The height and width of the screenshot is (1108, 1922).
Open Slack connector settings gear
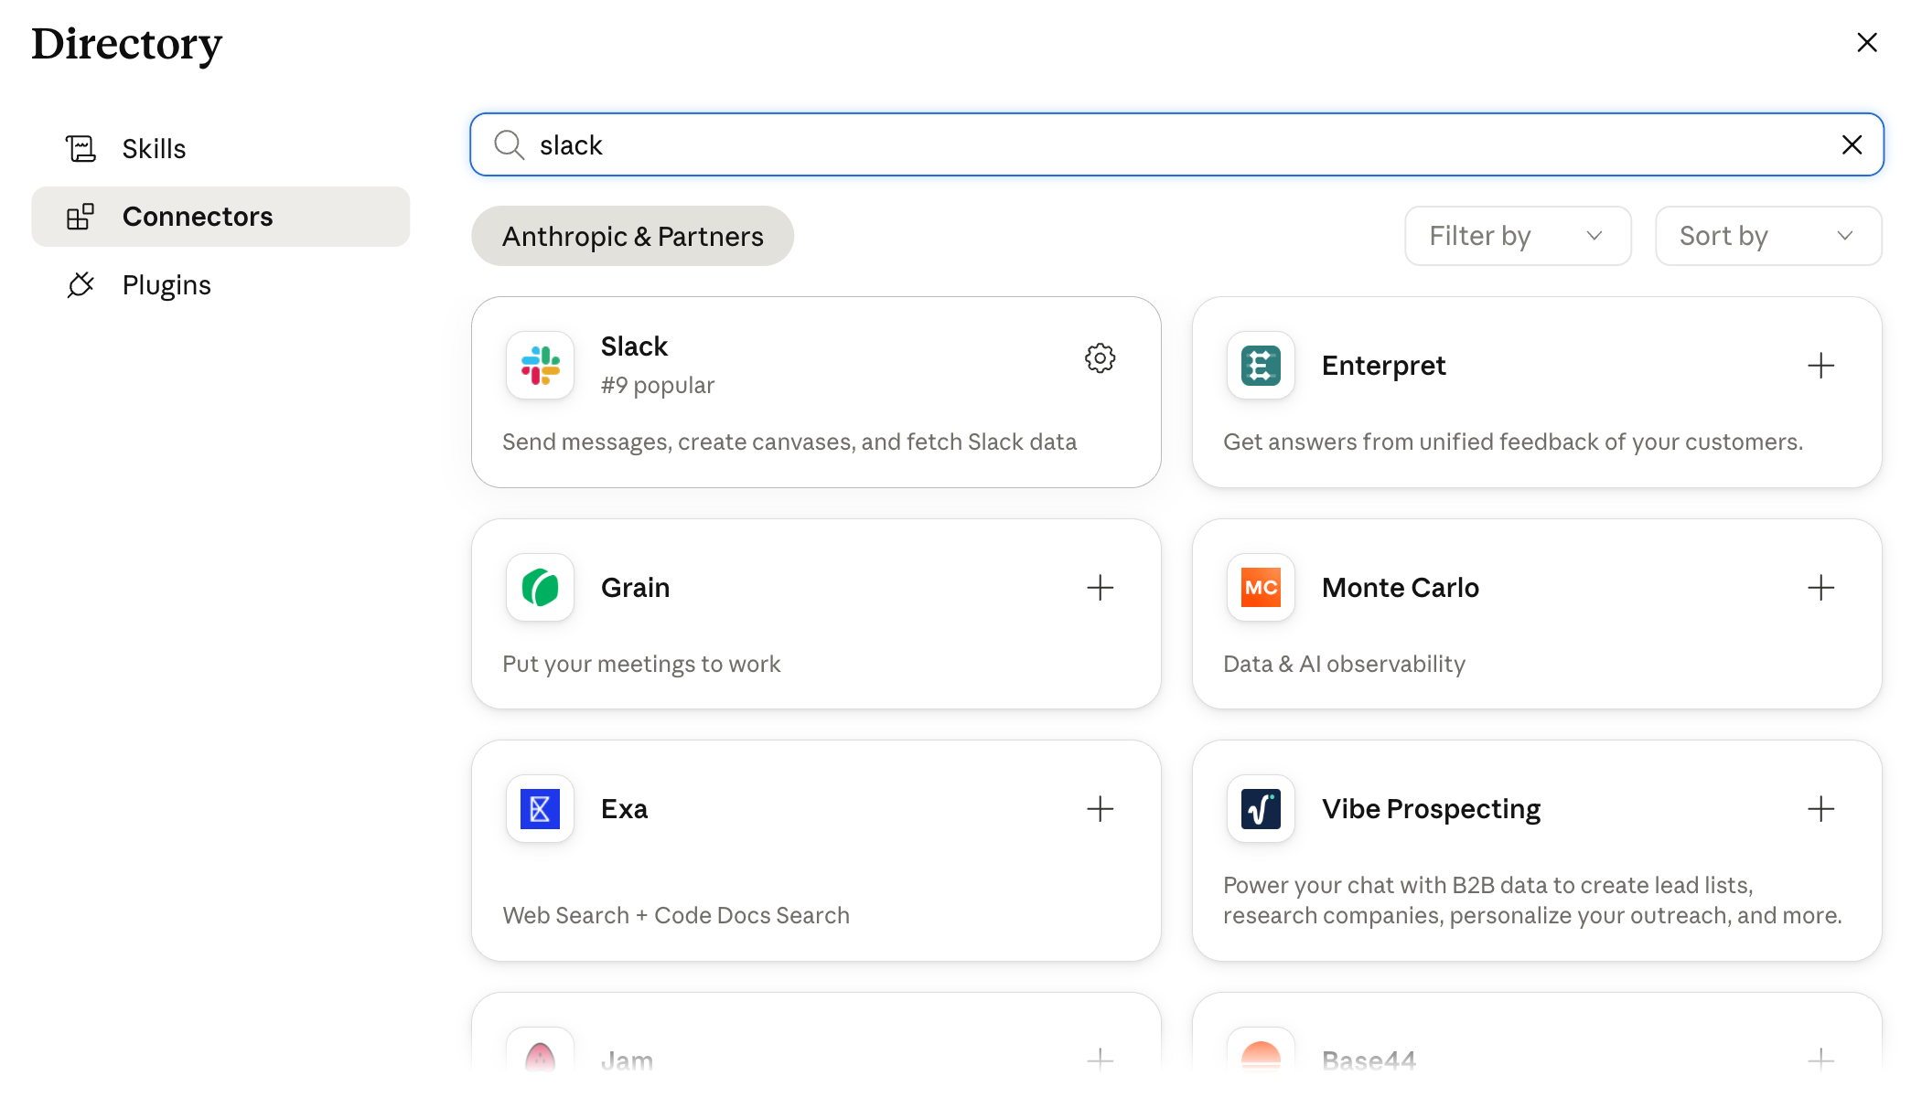[1100, 358]
